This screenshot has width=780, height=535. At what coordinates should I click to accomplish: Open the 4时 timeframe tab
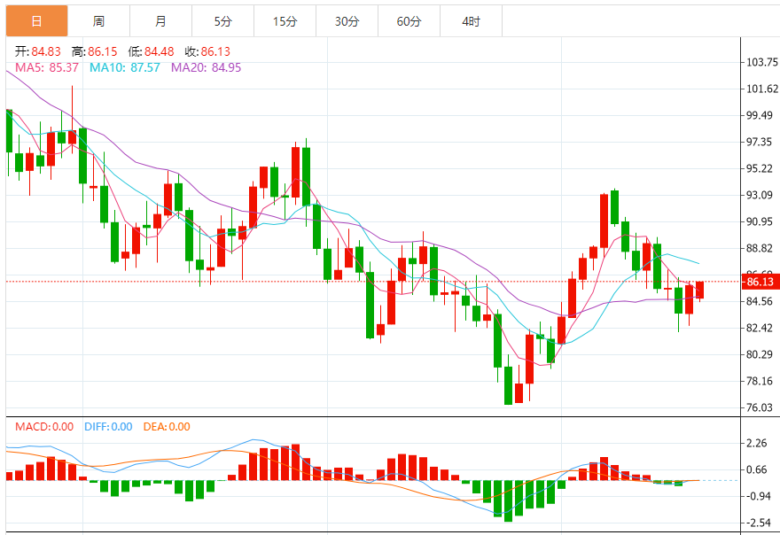(x=471, y=21)
